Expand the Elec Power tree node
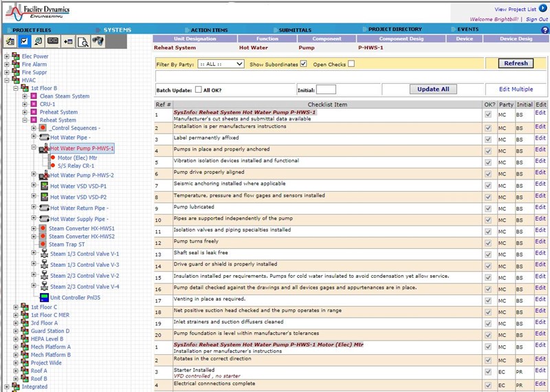550x392 pixels. [x=7, y=56]
